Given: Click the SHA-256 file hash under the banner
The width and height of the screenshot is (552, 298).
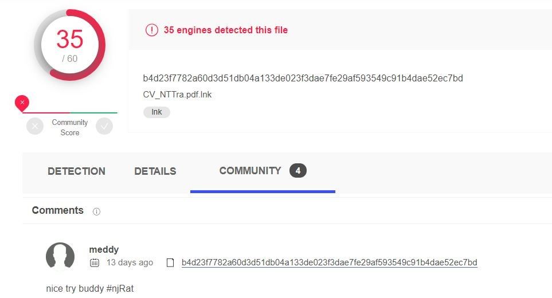Looking at the screenshot, I should coord(303,78).
